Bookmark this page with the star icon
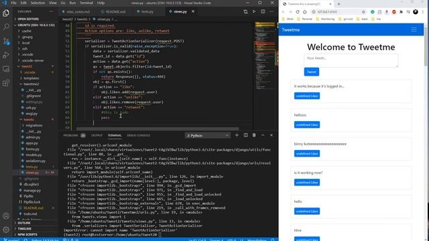This screenshot has width=429, height=241. tap(363, 12)
